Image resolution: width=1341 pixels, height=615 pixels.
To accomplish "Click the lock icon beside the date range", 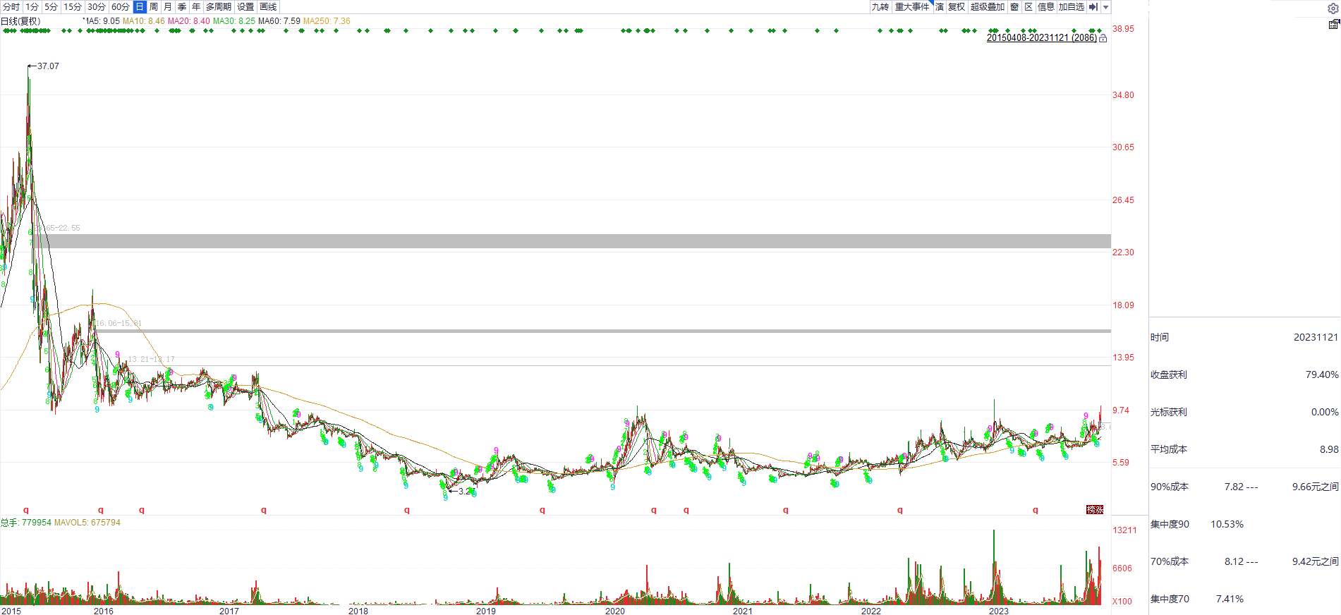I will (x=1103, y=38).
